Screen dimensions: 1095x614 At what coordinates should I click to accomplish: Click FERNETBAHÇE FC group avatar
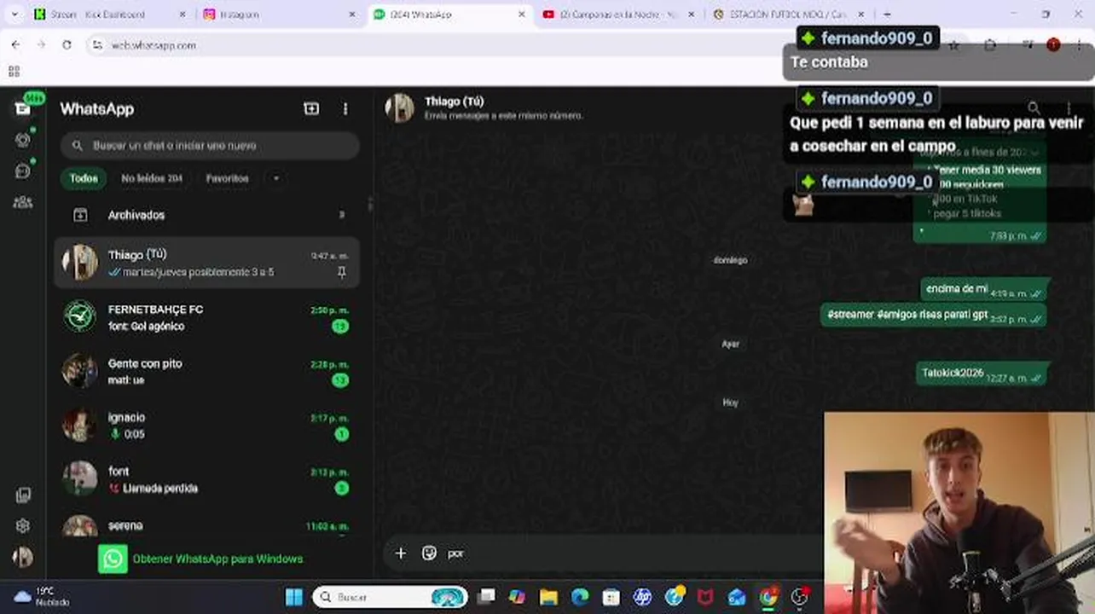coord(80,316)
